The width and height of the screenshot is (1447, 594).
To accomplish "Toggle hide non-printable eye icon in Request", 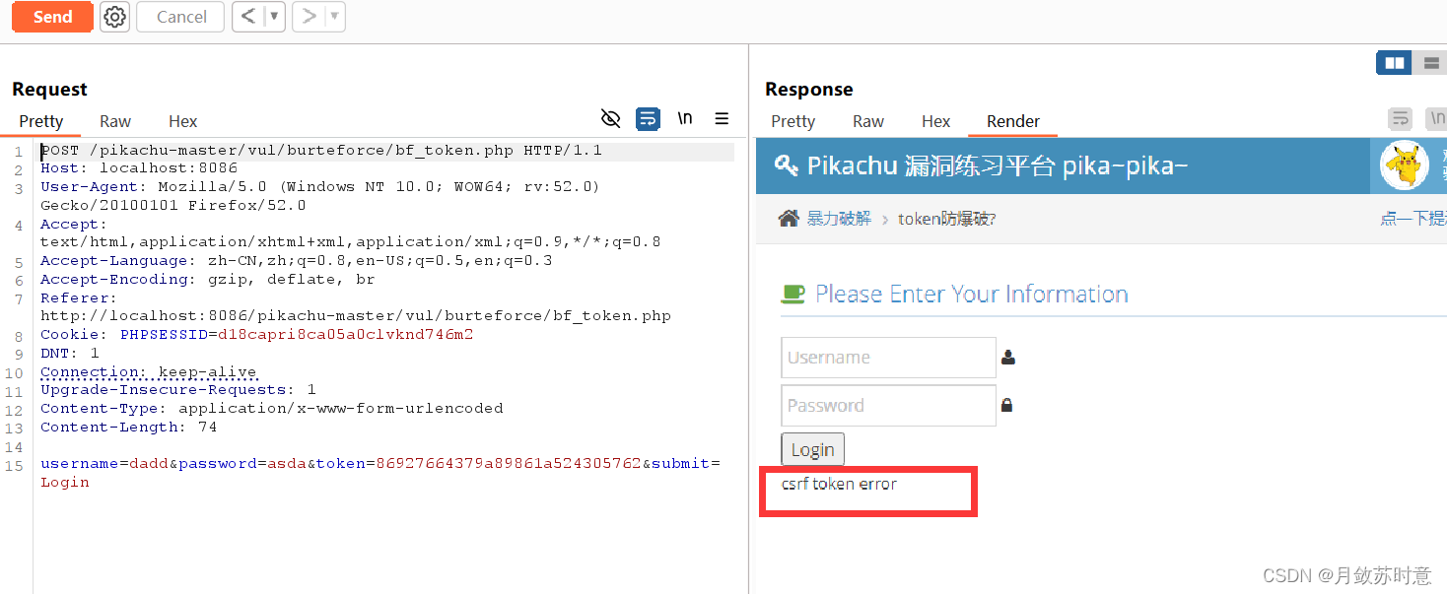I will tap(611, 119).
